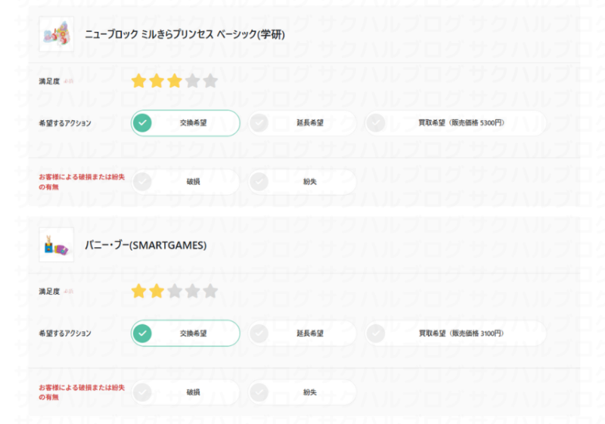The width and height of the screenshot is (605, 424).
Task: Set fourth star for ニューブロック satisfaction
Action: [193, 81]
